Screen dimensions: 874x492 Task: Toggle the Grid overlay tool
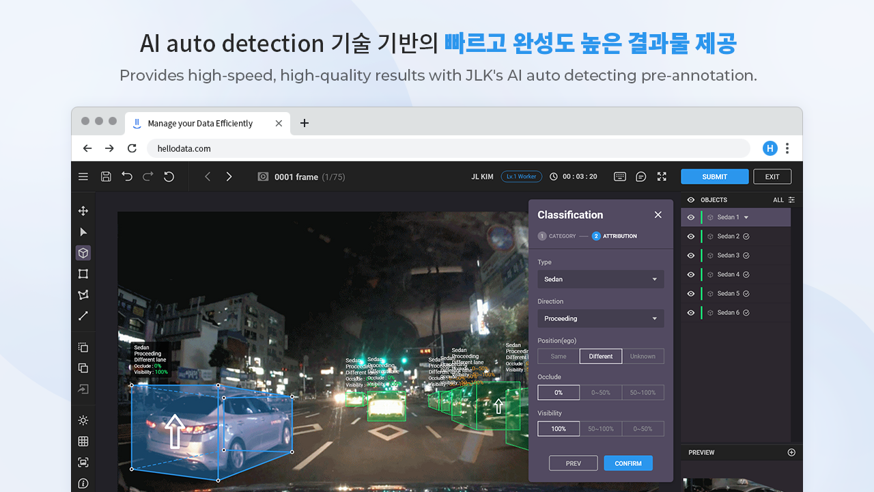[x=83, y=441]
